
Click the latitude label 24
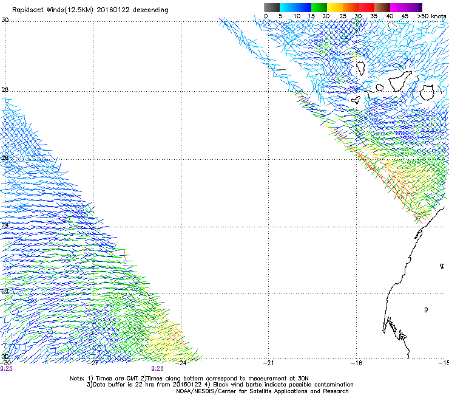tap(5, 225)
